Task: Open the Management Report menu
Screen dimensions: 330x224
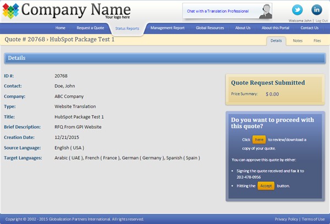Action: pyautogui.click(x=169, y=28)
